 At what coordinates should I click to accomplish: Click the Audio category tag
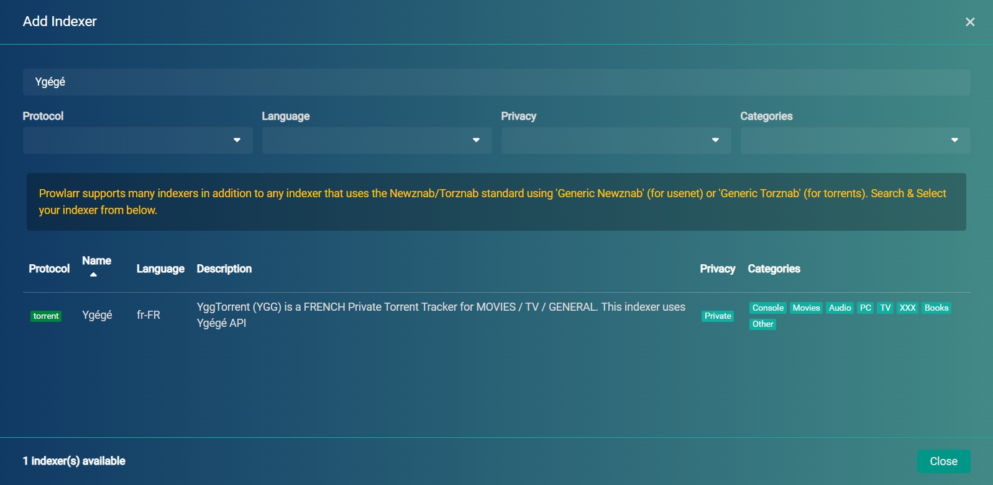[x=840, y=308]
